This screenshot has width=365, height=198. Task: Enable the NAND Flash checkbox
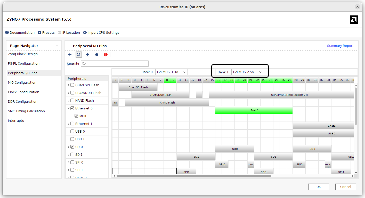tap(72, 100)
